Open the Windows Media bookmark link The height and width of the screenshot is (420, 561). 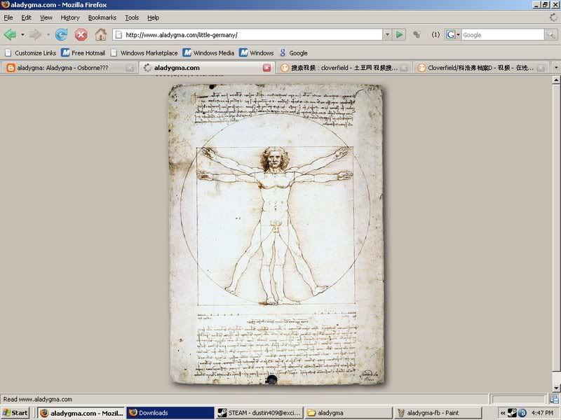[x=208, y=52]
